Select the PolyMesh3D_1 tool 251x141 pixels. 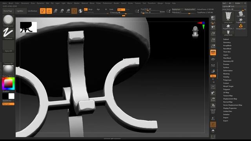228,27
